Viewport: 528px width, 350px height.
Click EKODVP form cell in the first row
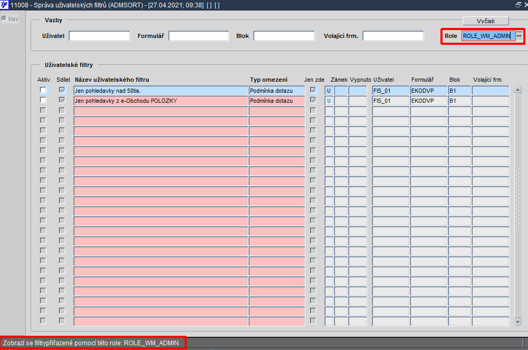click(429, 91)
